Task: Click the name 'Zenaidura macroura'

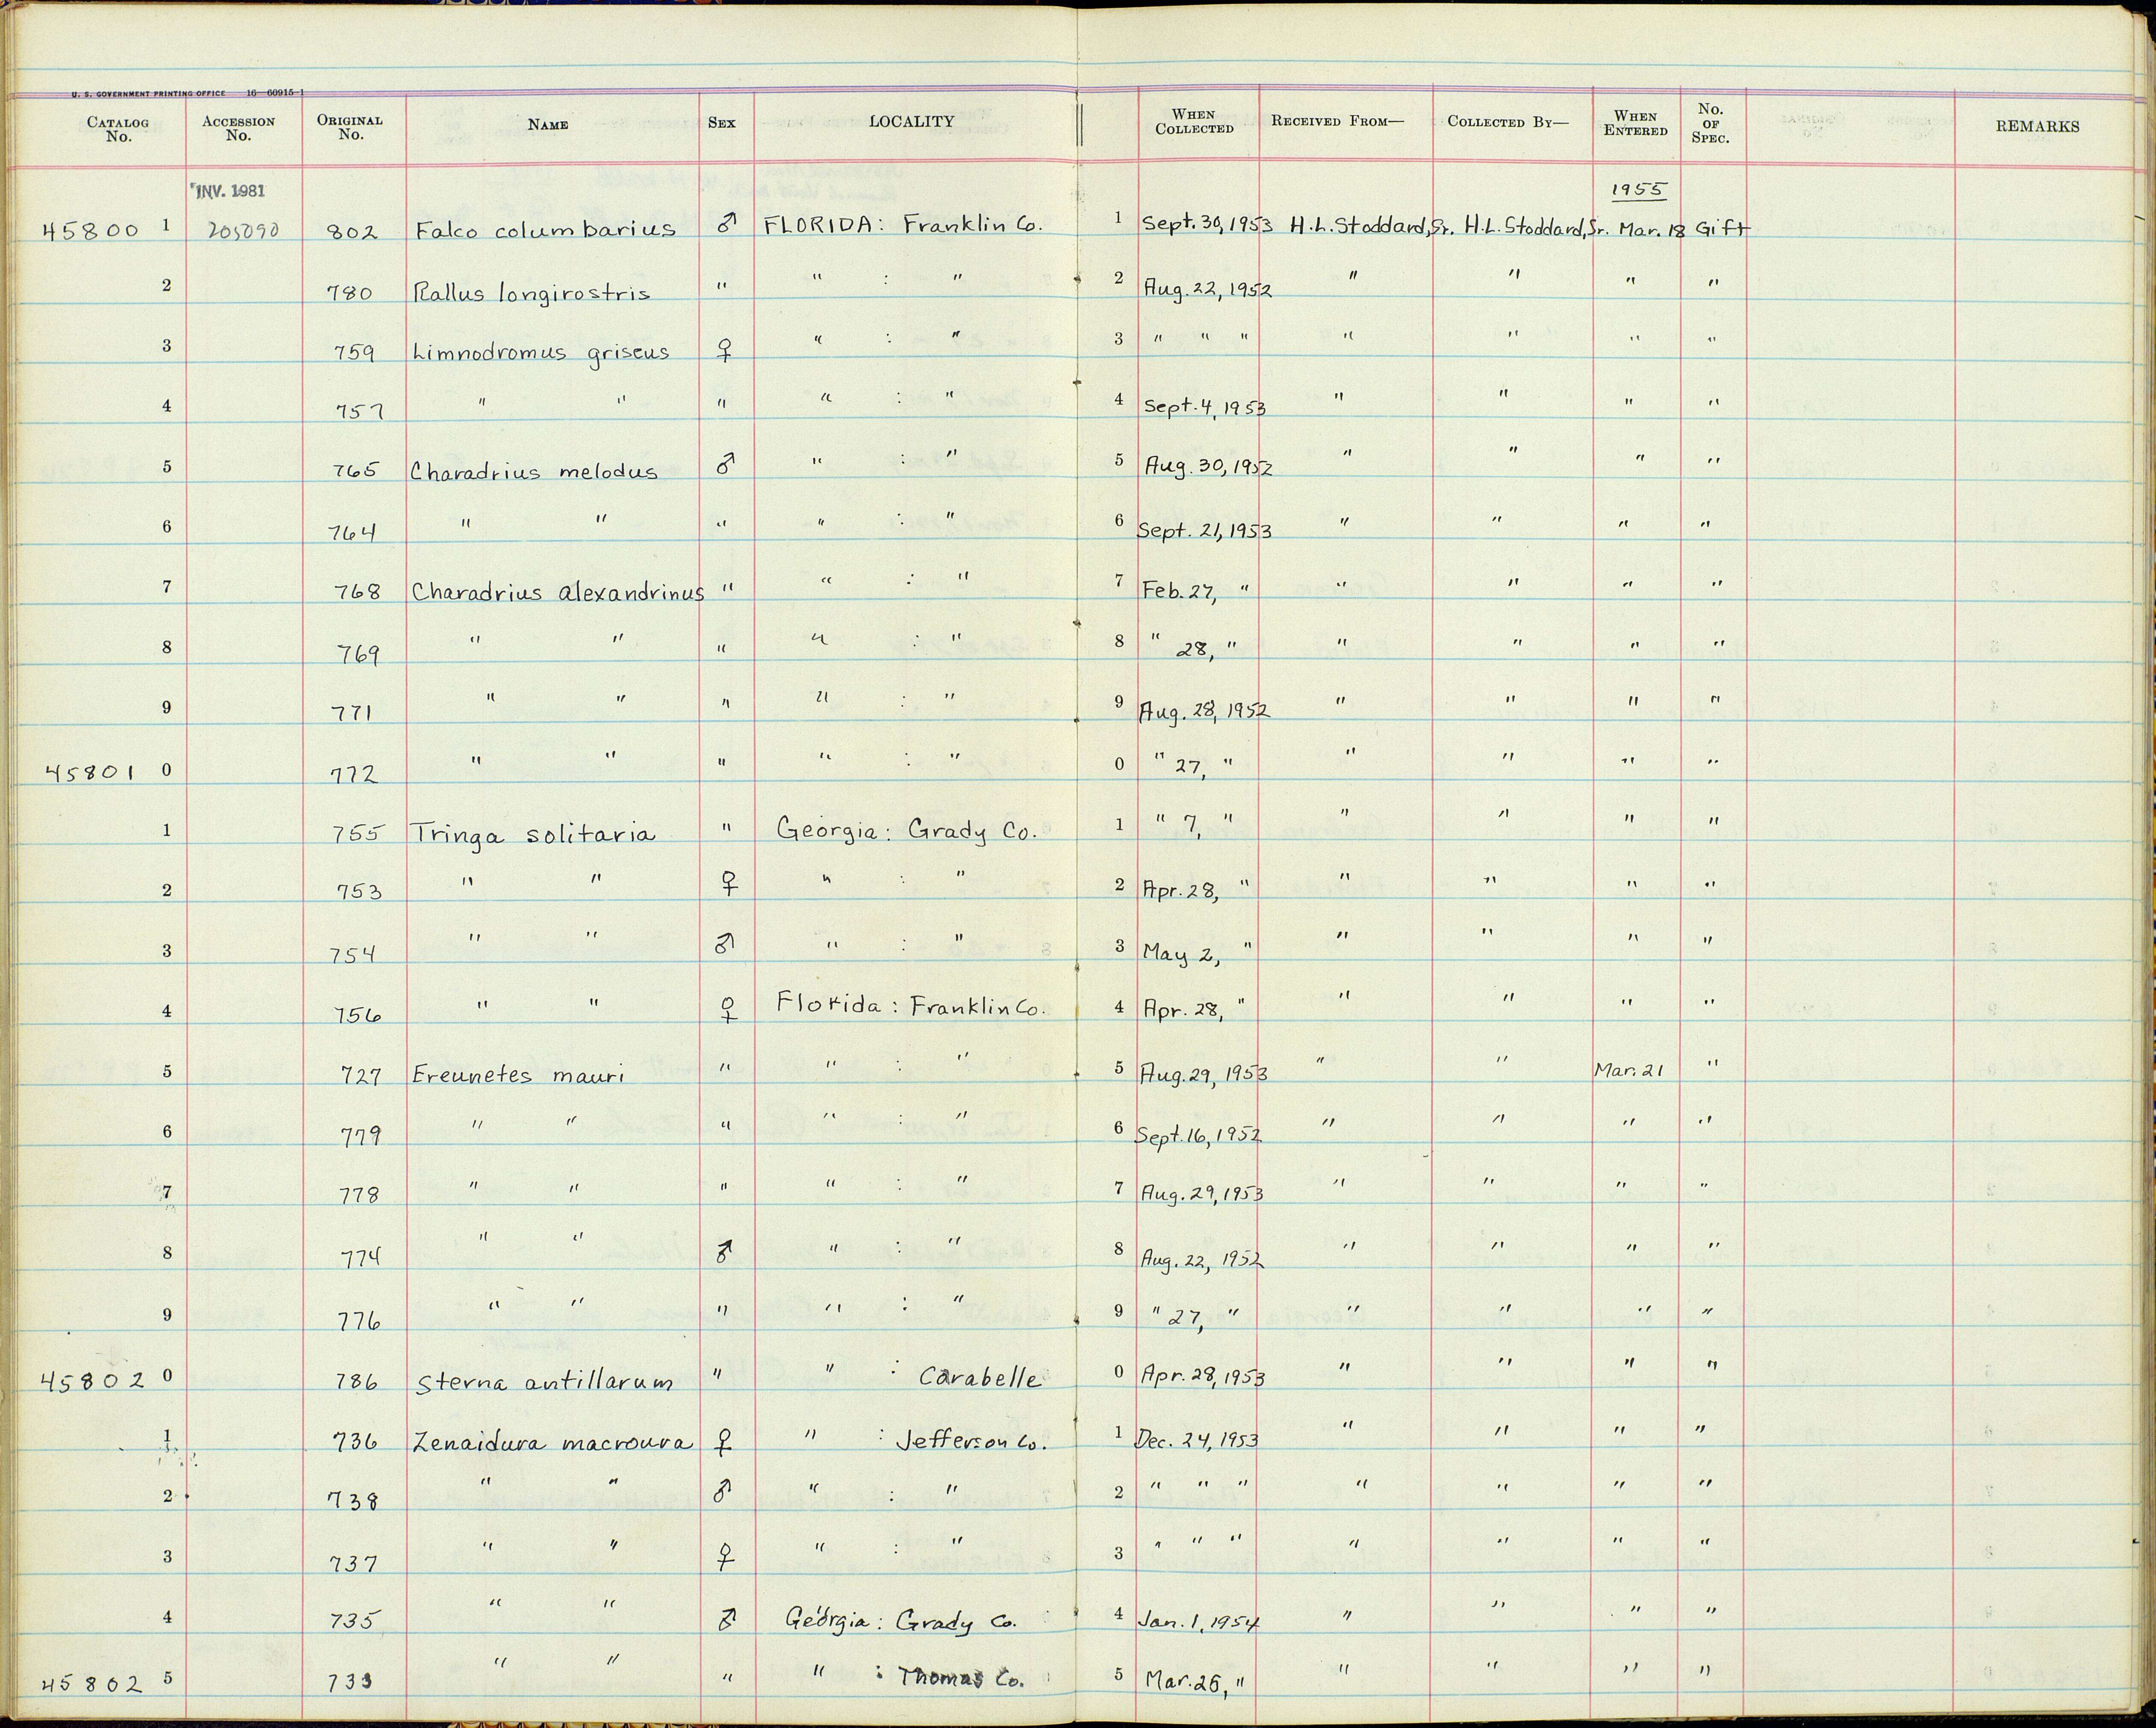Action: [552, 1443]
